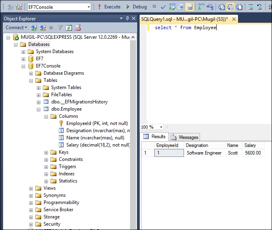
Task: Toggle Include Client Statistics
Action: coord(210,7)
